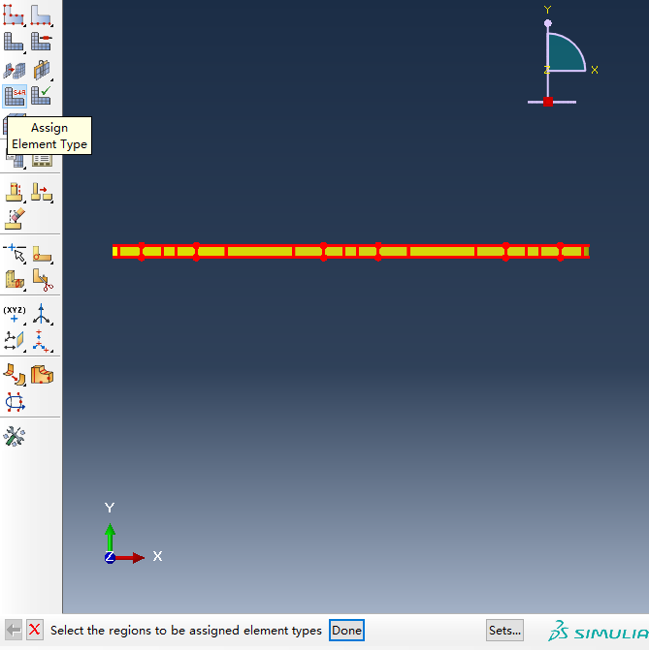This screenshot has width=649, height=650.
Task: Select the Create Datum Plane offset tool
Action: 15,341
